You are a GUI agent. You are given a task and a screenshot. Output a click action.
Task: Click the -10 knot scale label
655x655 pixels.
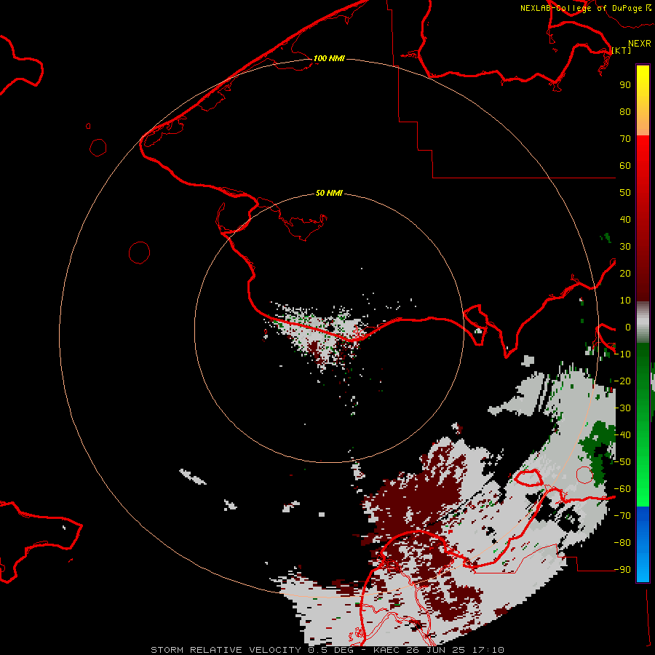click(x=622, y=354)
